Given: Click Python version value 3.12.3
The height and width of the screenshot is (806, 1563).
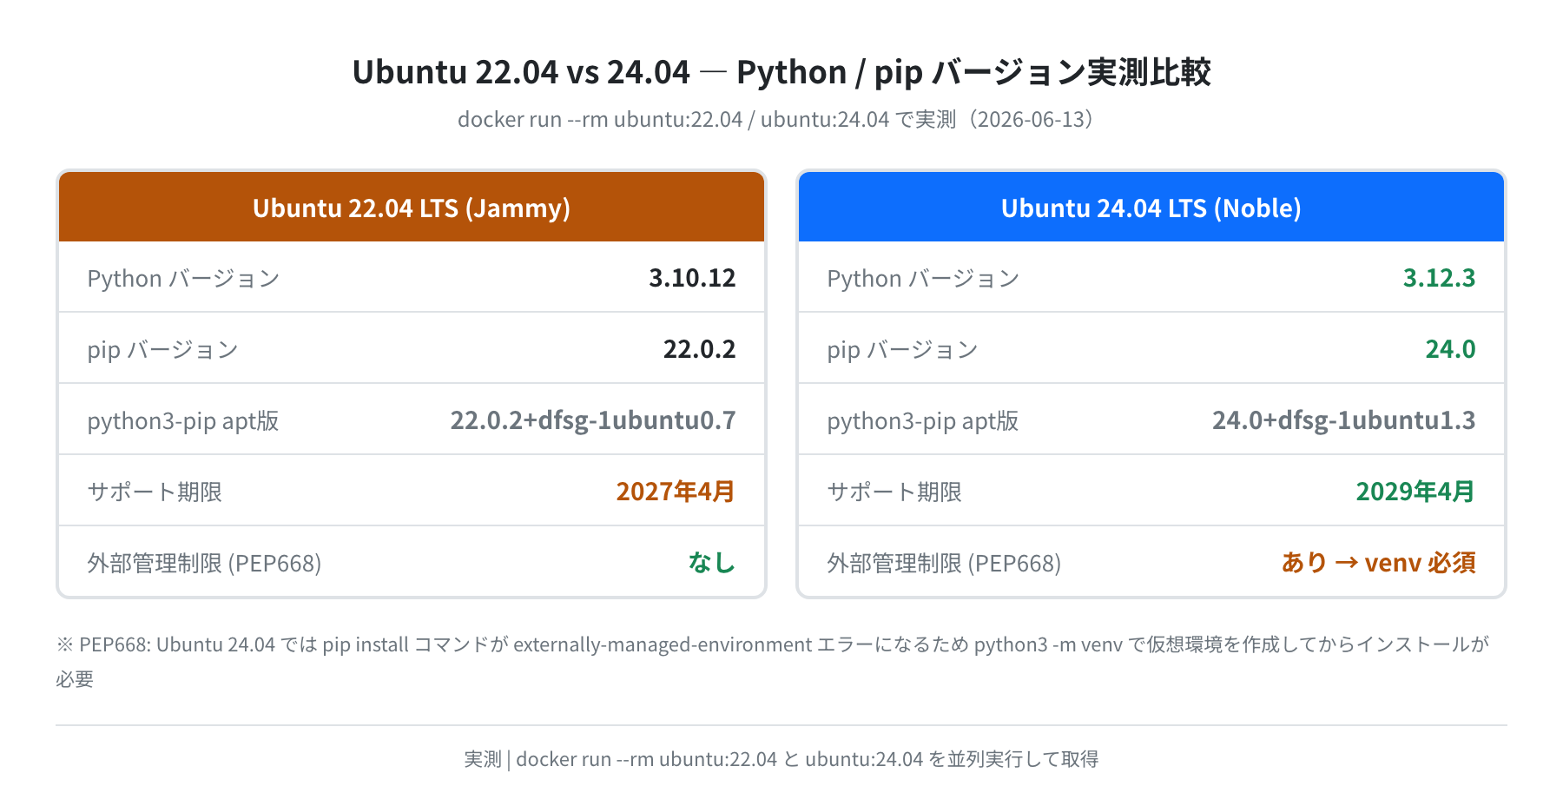Looking at the screenshot, I should tap(1439, 278).
